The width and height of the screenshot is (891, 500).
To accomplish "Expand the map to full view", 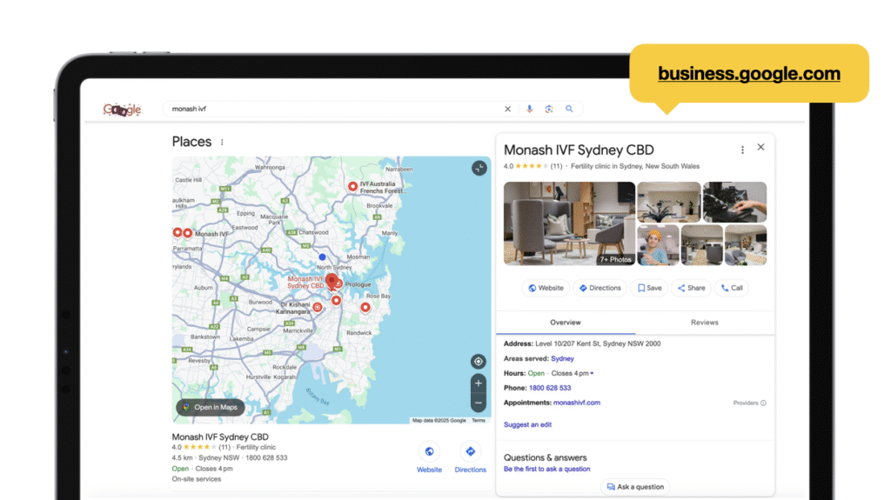I will (x=479, y=169).
